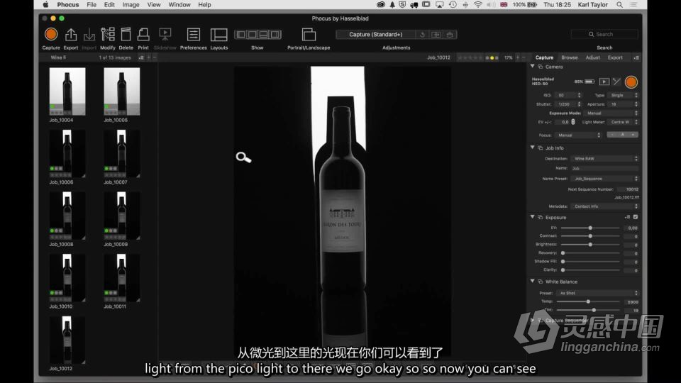
Task: Click the Exposure EV slider handle
Action: [x=590, y=228]
